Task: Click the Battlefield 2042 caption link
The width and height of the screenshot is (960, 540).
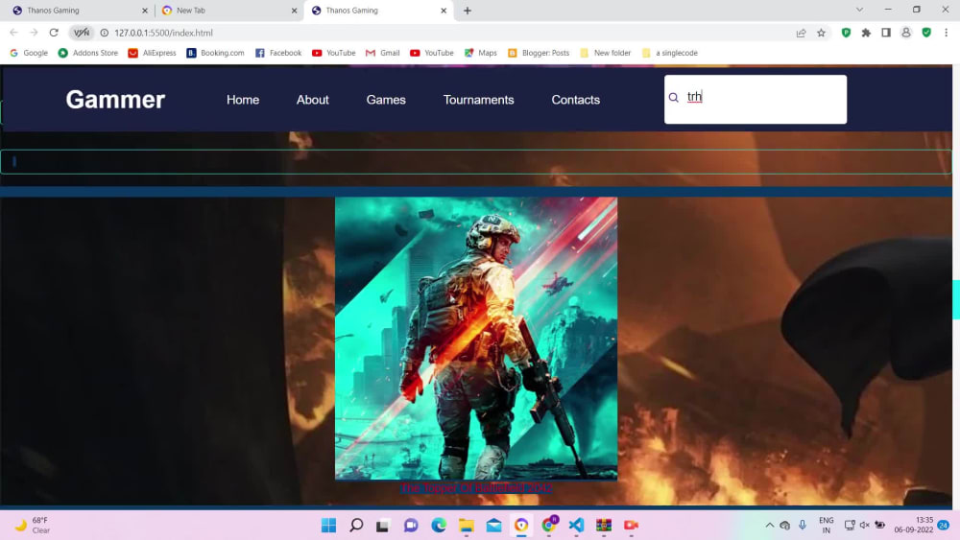Action: (x=476, y=487)
